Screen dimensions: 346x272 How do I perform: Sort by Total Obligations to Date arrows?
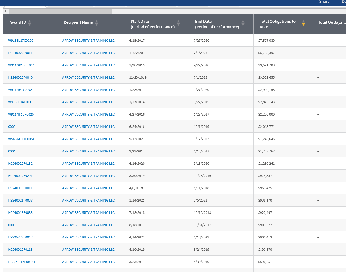(303, 22)
